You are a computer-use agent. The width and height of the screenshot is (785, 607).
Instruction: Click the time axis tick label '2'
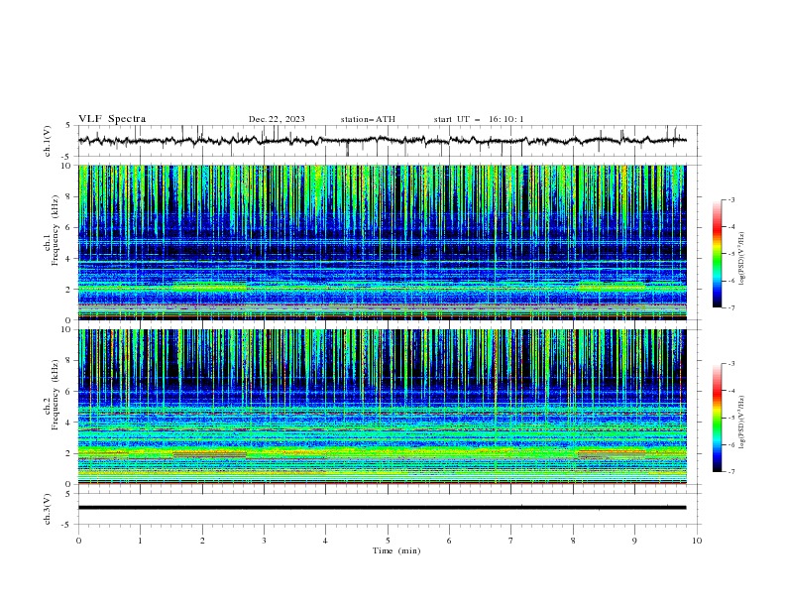coord(202,541)
